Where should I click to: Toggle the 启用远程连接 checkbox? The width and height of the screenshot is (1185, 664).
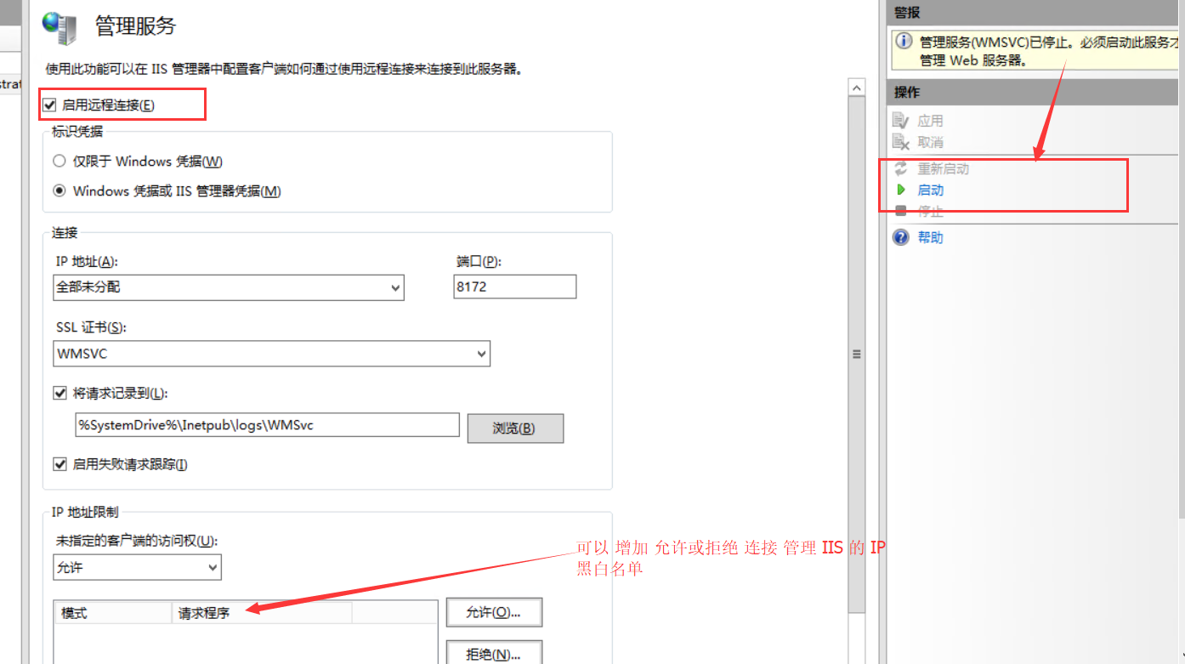point(49,105)
